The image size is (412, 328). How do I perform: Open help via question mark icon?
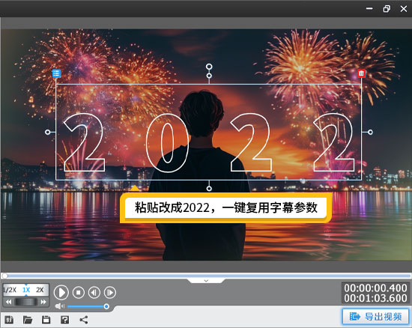65,320
